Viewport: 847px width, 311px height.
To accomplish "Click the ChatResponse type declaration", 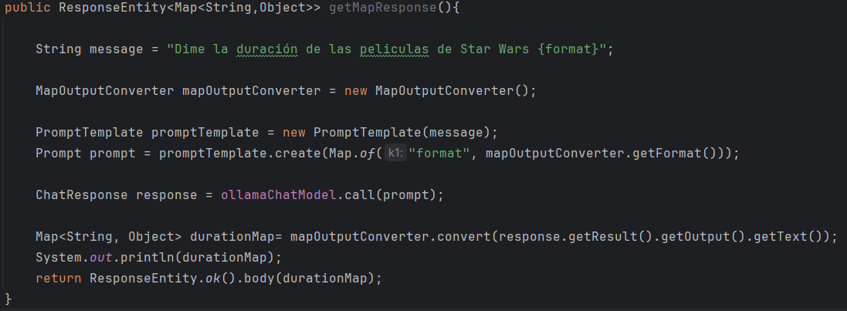I will point(81,194).
